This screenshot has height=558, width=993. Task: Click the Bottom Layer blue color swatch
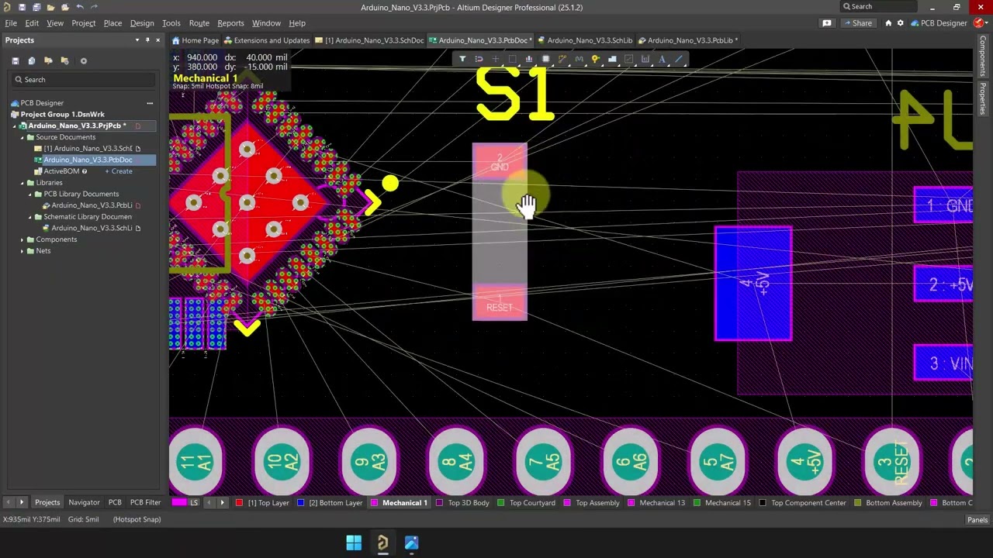click(301, 503)
